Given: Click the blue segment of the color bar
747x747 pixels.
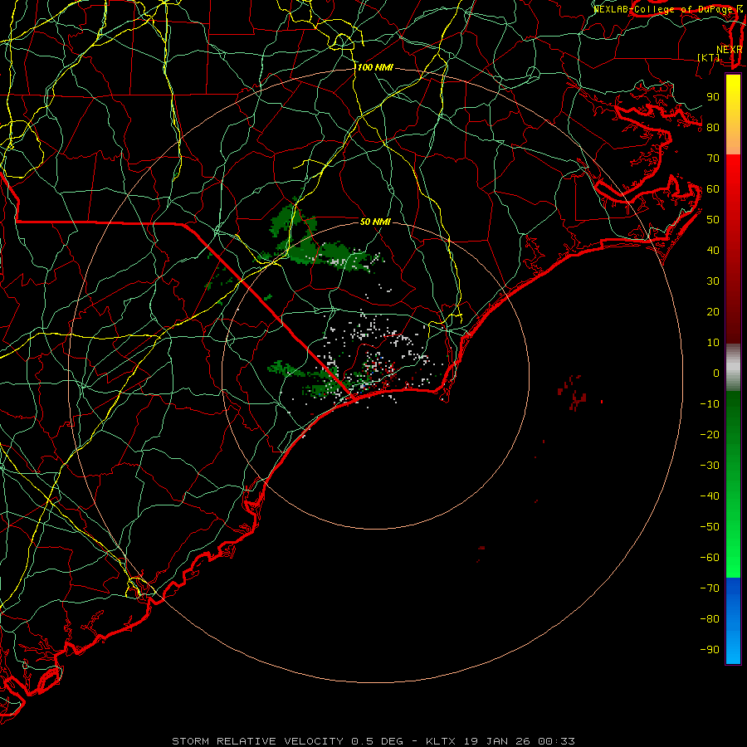Looking at the screenshot, I should (733, 621).
